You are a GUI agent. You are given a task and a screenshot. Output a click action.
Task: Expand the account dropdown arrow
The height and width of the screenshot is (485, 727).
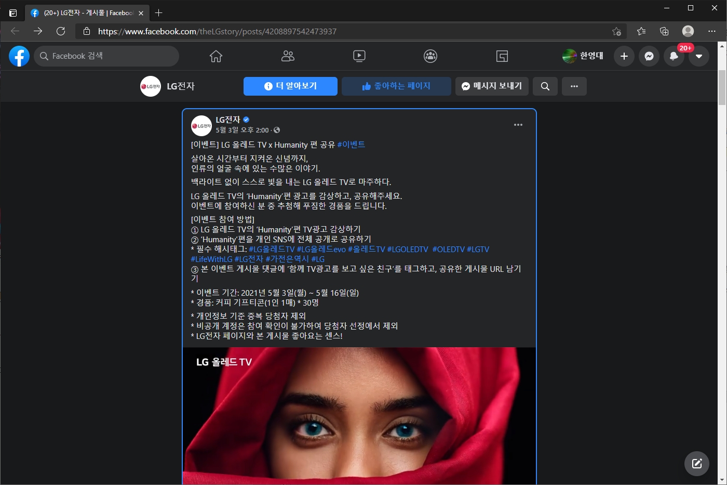(x=699, y=56)
